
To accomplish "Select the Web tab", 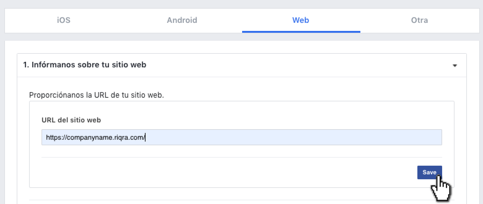I will pos(301,20).
